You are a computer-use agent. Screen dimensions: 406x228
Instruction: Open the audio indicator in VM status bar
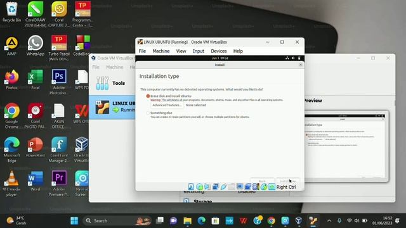tap(207, 187)
